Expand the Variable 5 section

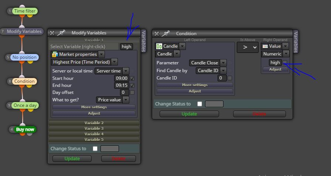(x=94, y=139)
